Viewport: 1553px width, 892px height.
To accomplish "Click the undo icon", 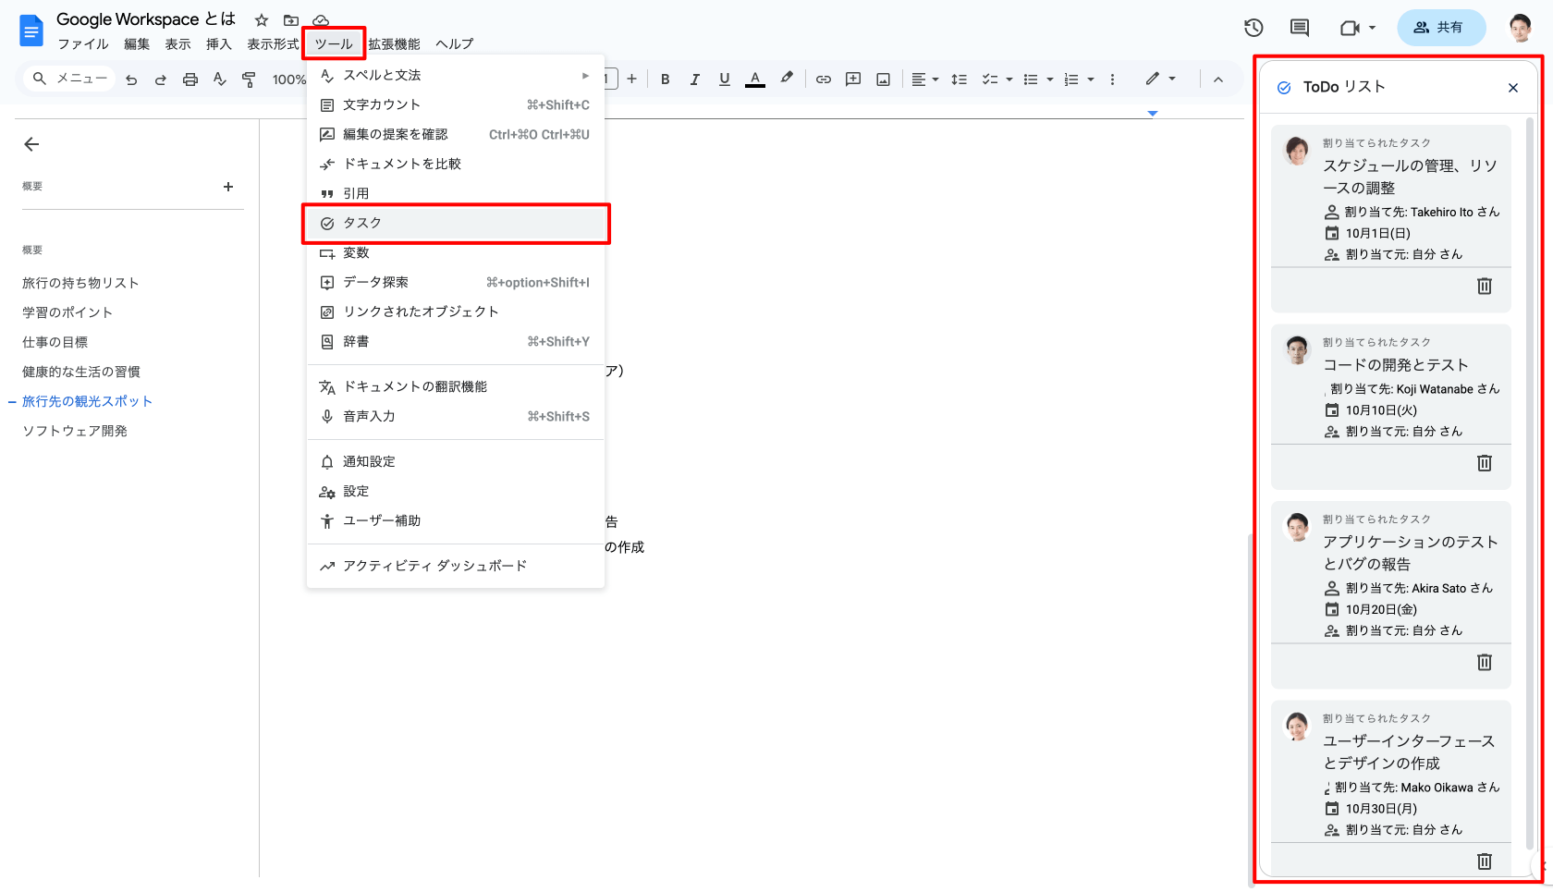I will (x=131, y=79).
